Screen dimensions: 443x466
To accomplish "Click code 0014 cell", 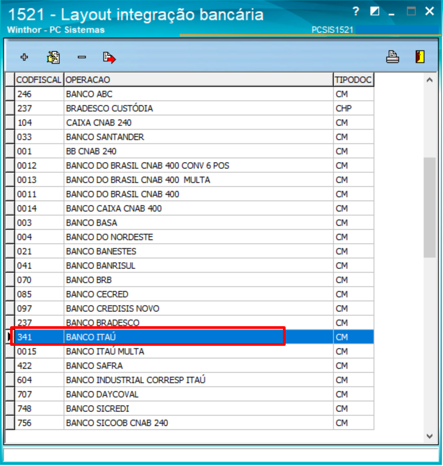I will tap(39, 208).
